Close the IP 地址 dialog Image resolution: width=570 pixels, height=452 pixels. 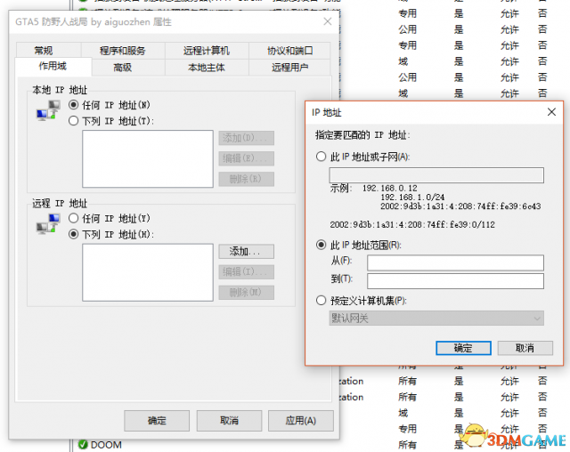click(551, 112)
